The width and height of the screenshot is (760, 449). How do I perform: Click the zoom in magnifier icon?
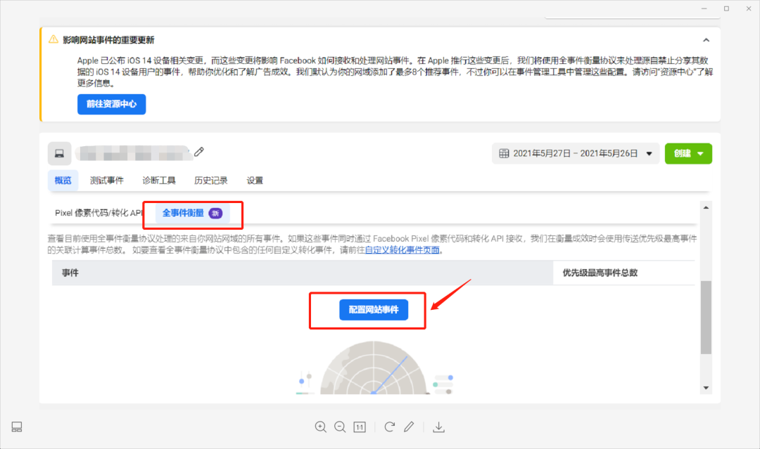pos(321,427)
